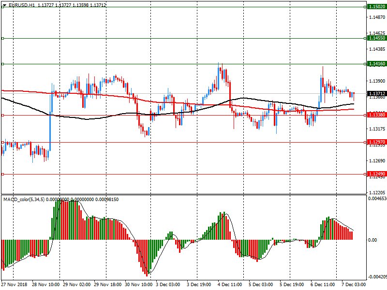387x290 pixels.
Task: Grab the left square handle of the 1.13380 line
Action: [3, 115]
